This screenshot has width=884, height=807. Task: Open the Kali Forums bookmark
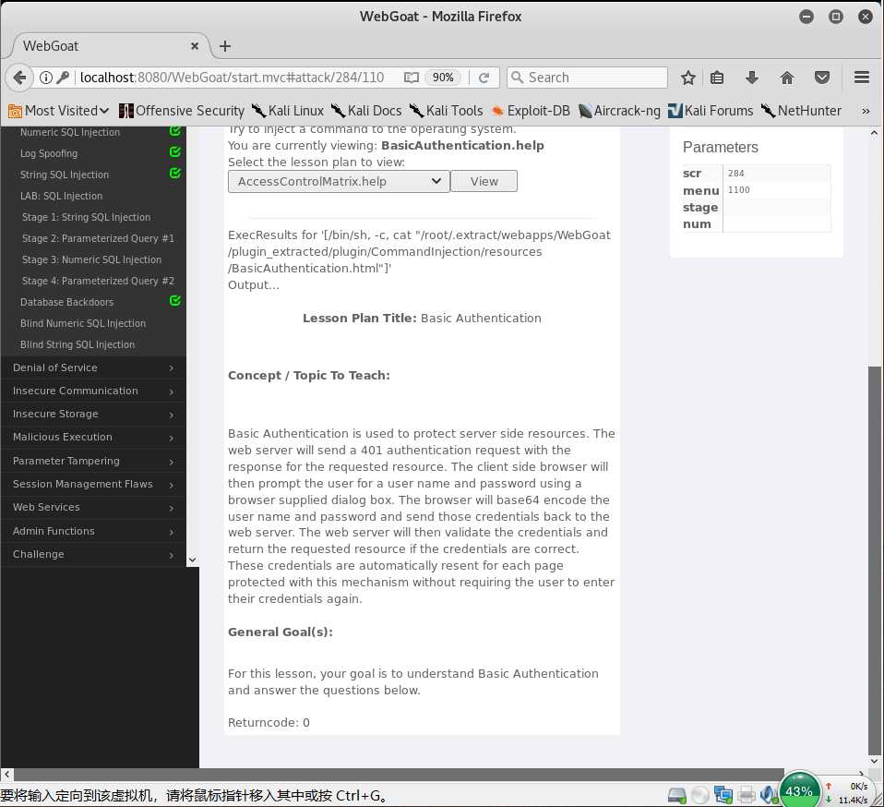(x=711, y=111)
